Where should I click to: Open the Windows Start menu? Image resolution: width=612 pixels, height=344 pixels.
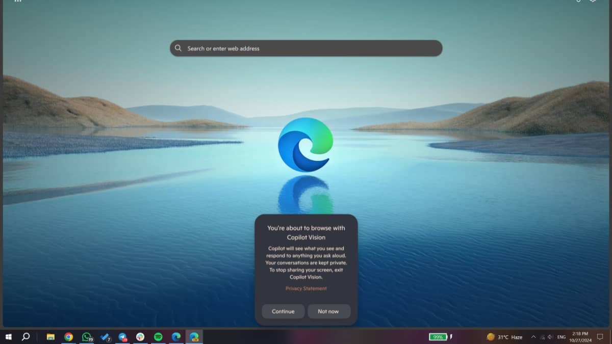[x=9, y=337]
